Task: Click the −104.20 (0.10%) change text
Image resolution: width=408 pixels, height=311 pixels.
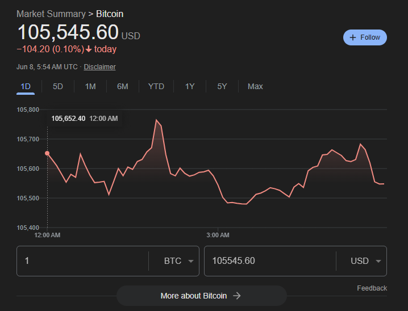Action: pyautogui.click(x=51, y=49)
